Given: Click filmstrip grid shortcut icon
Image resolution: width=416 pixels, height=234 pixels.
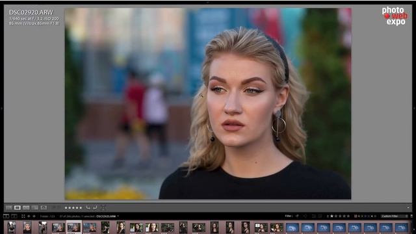Looking at the screenshot, I should (23, 216).
